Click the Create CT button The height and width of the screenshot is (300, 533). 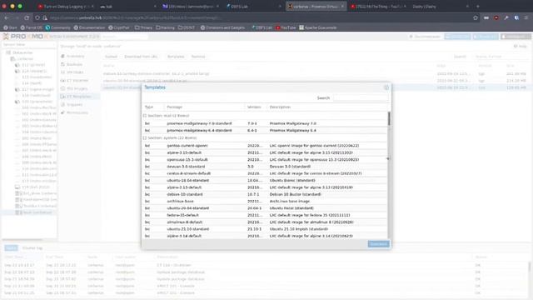tap(486, 37)
